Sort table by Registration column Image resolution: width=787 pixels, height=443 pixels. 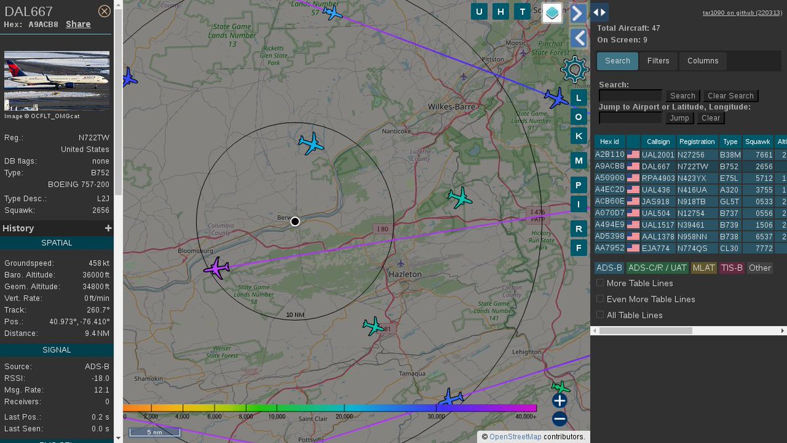(x=697, y=142)
